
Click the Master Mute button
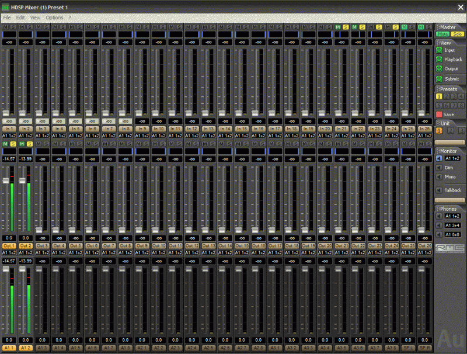(442, 34)
